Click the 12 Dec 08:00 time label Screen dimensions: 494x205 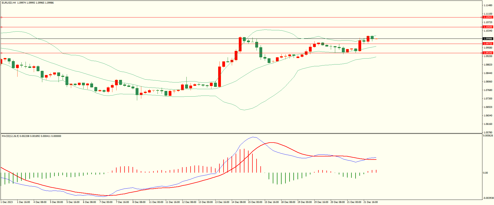(189, 202)
